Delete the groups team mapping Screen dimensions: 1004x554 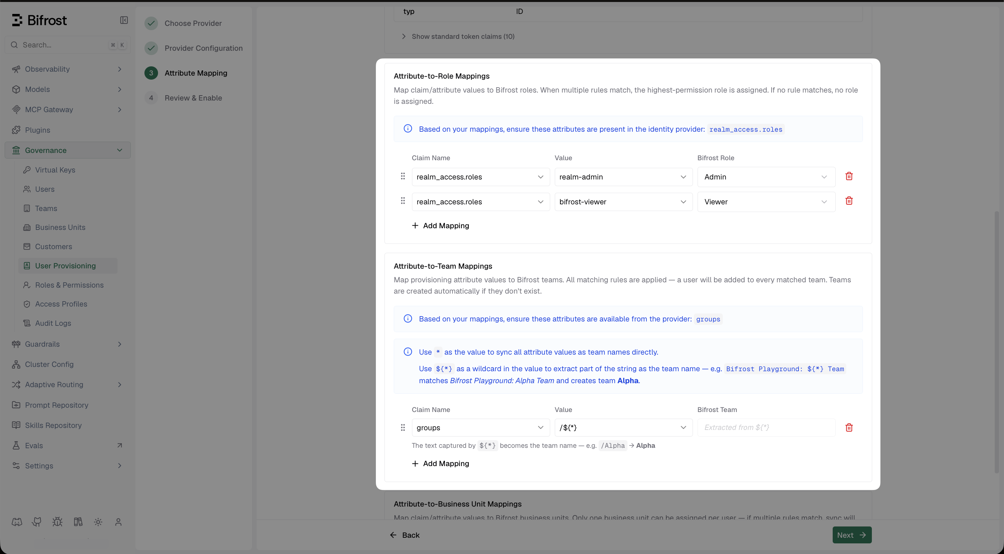pyautogui.click(x=849, y=428)
